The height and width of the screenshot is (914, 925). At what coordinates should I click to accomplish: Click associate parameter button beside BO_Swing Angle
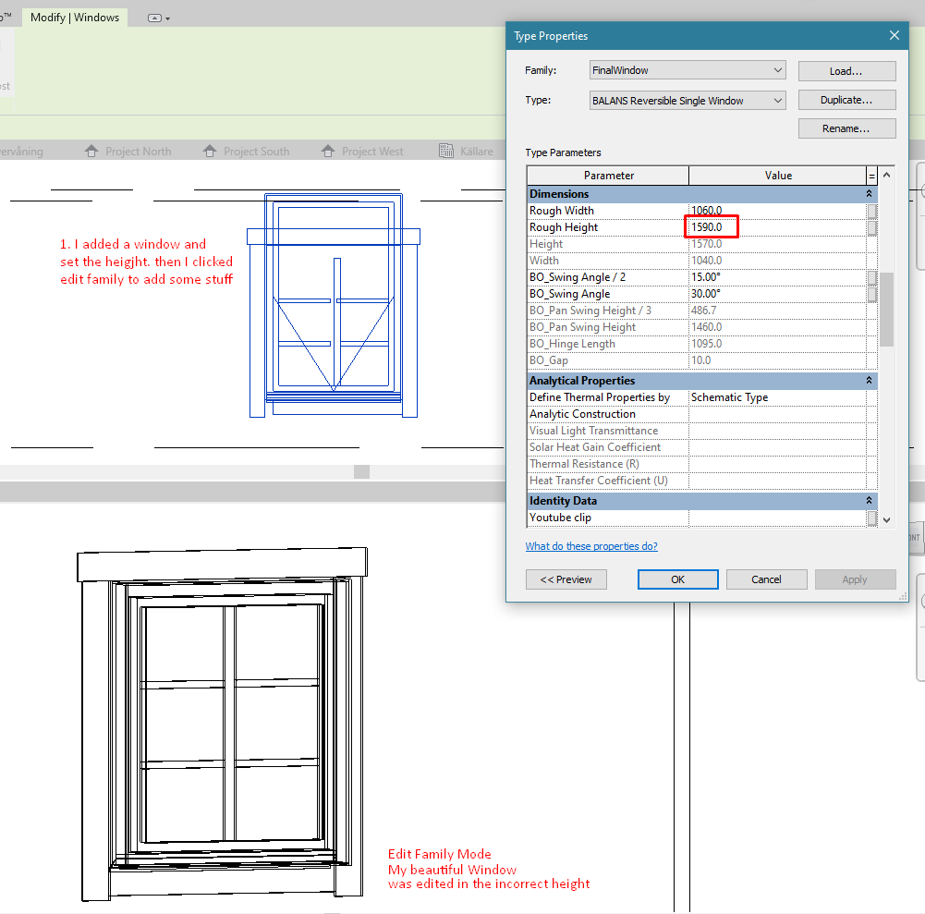tap(871, 293)
